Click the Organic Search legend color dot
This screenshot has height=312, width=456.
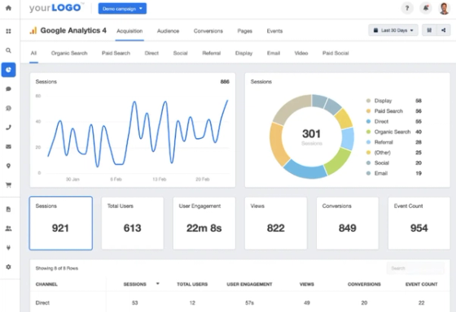368,132
